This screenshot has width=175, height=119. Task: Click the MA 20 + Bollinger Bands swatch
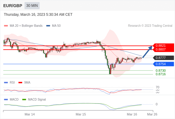6,26
